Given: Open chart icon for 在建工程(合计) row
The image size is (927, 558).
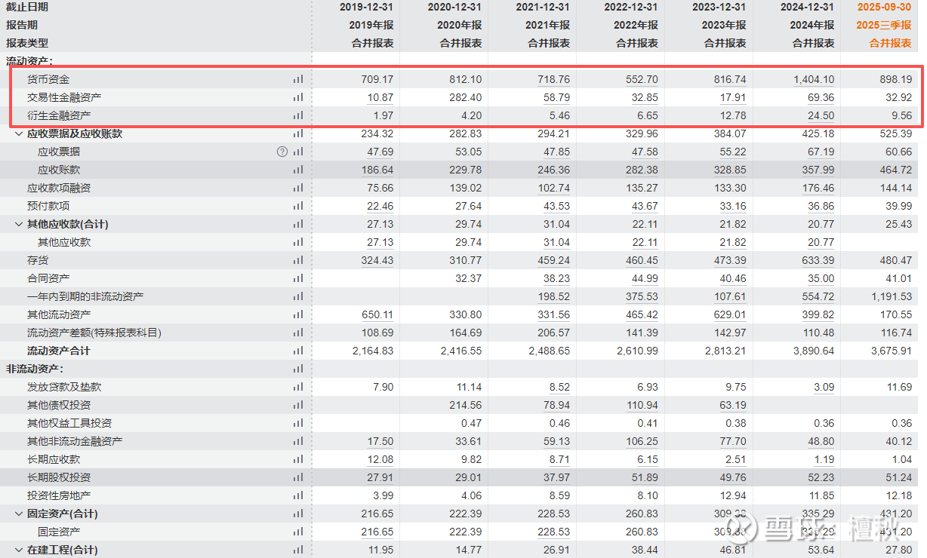Looking at the screenshot, I should click(x=298, y=550).
